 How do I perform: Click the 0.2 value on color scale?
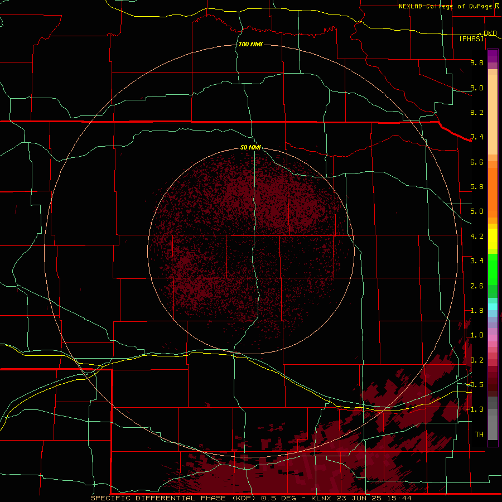[477, 360]
